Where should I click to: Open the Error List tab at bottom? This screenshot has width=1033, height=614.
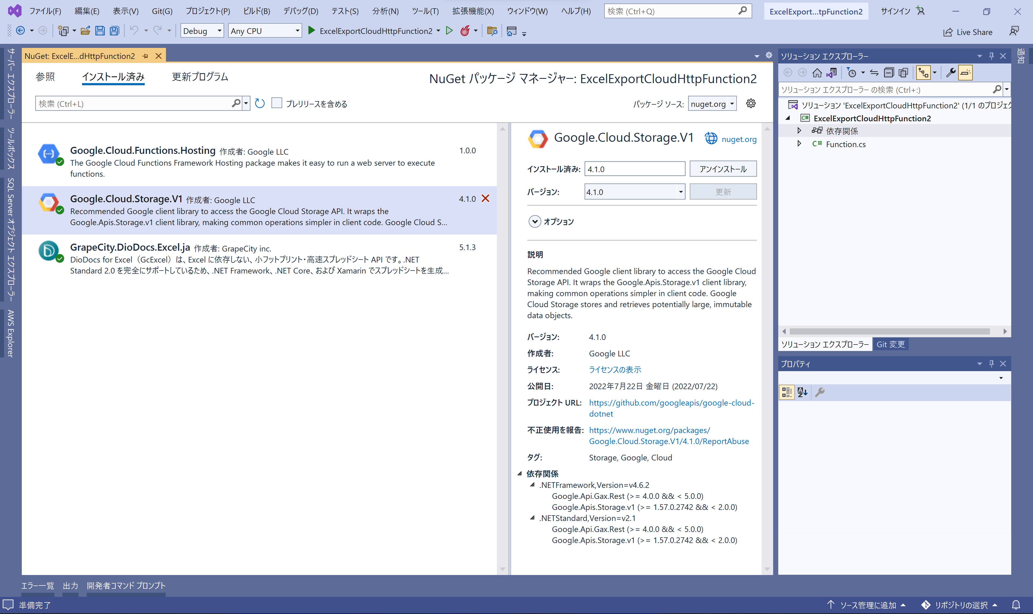pos(38,585)
